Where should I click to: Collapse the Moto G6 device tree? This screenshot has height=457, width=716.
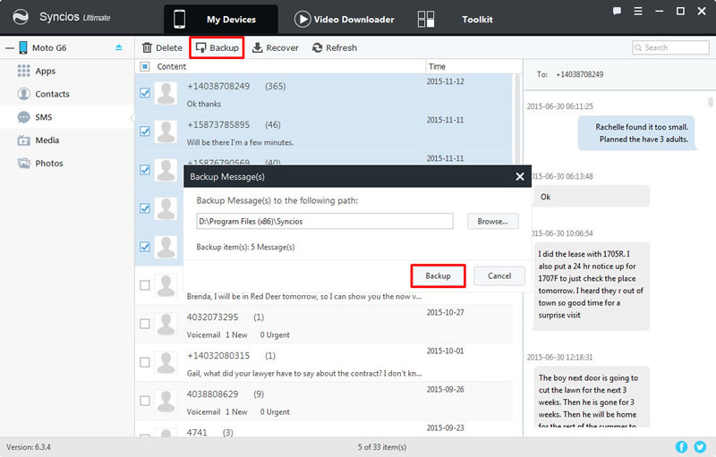click(10, 48)
